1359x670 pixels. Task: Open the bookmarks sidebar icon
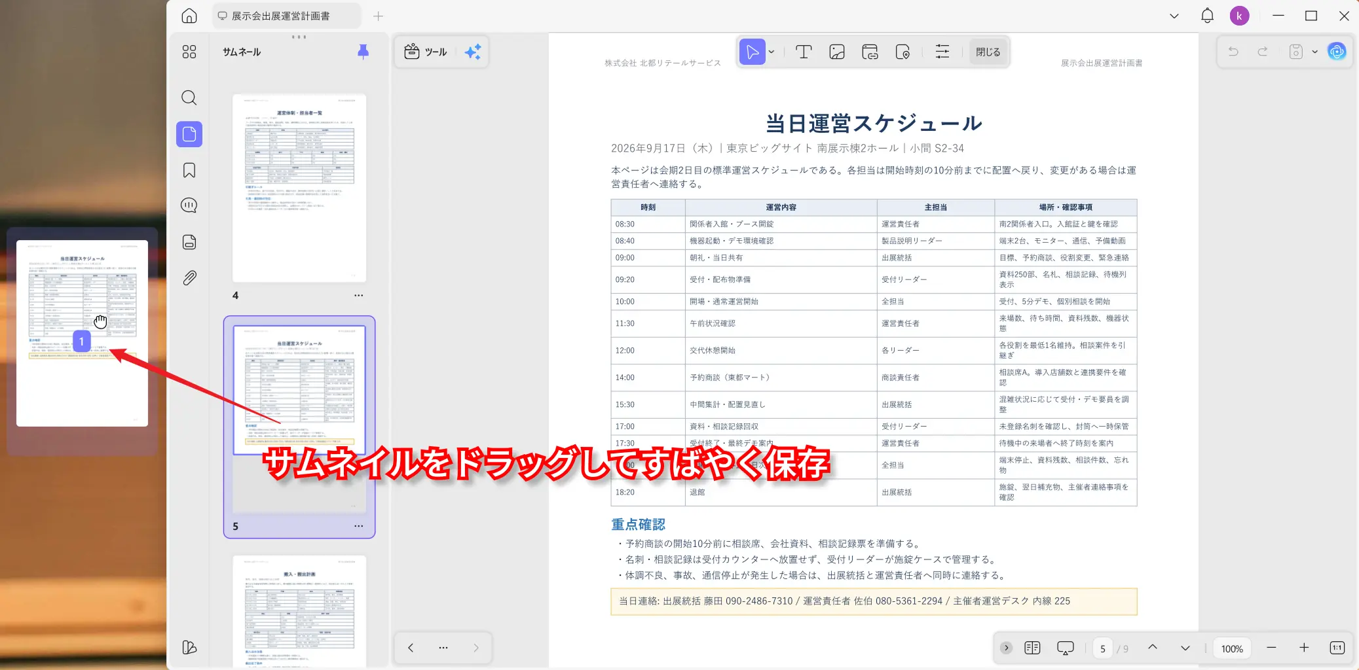point(189,170)
